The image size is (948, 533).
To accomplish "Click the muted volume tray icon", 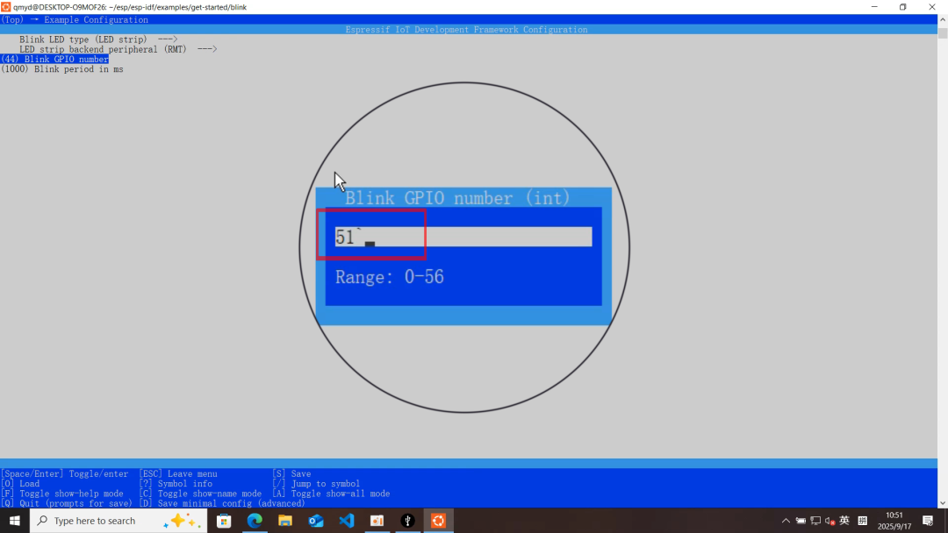I will [830, 521].
